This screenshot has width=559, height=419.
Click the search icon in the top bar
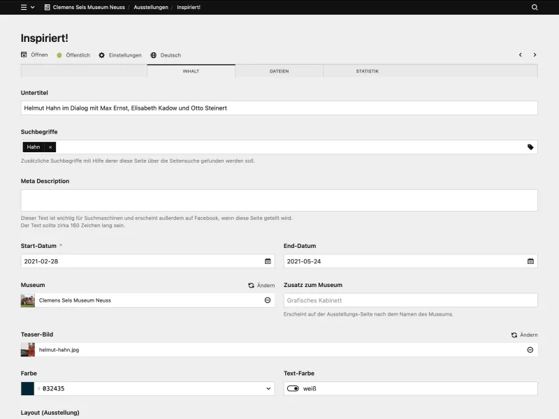pyautogui.click(x=535, y=8)
